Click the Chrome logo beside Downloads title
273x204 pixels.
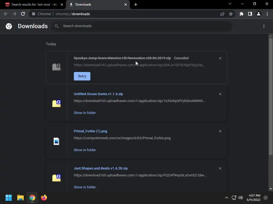pyautogui.click(x=9, y=26)
